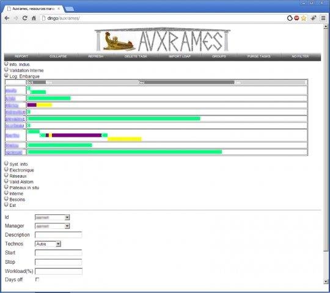
Task: Expand the Est group
Action: click(6, 204)
